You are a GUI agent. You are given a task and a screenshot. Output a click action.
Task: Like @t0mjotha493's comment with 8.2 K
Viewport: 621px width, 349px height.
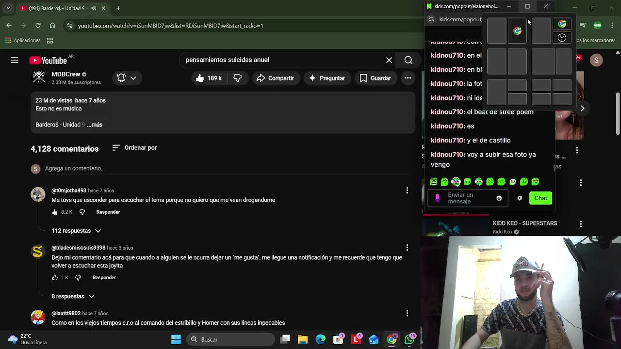click(55, 212)
